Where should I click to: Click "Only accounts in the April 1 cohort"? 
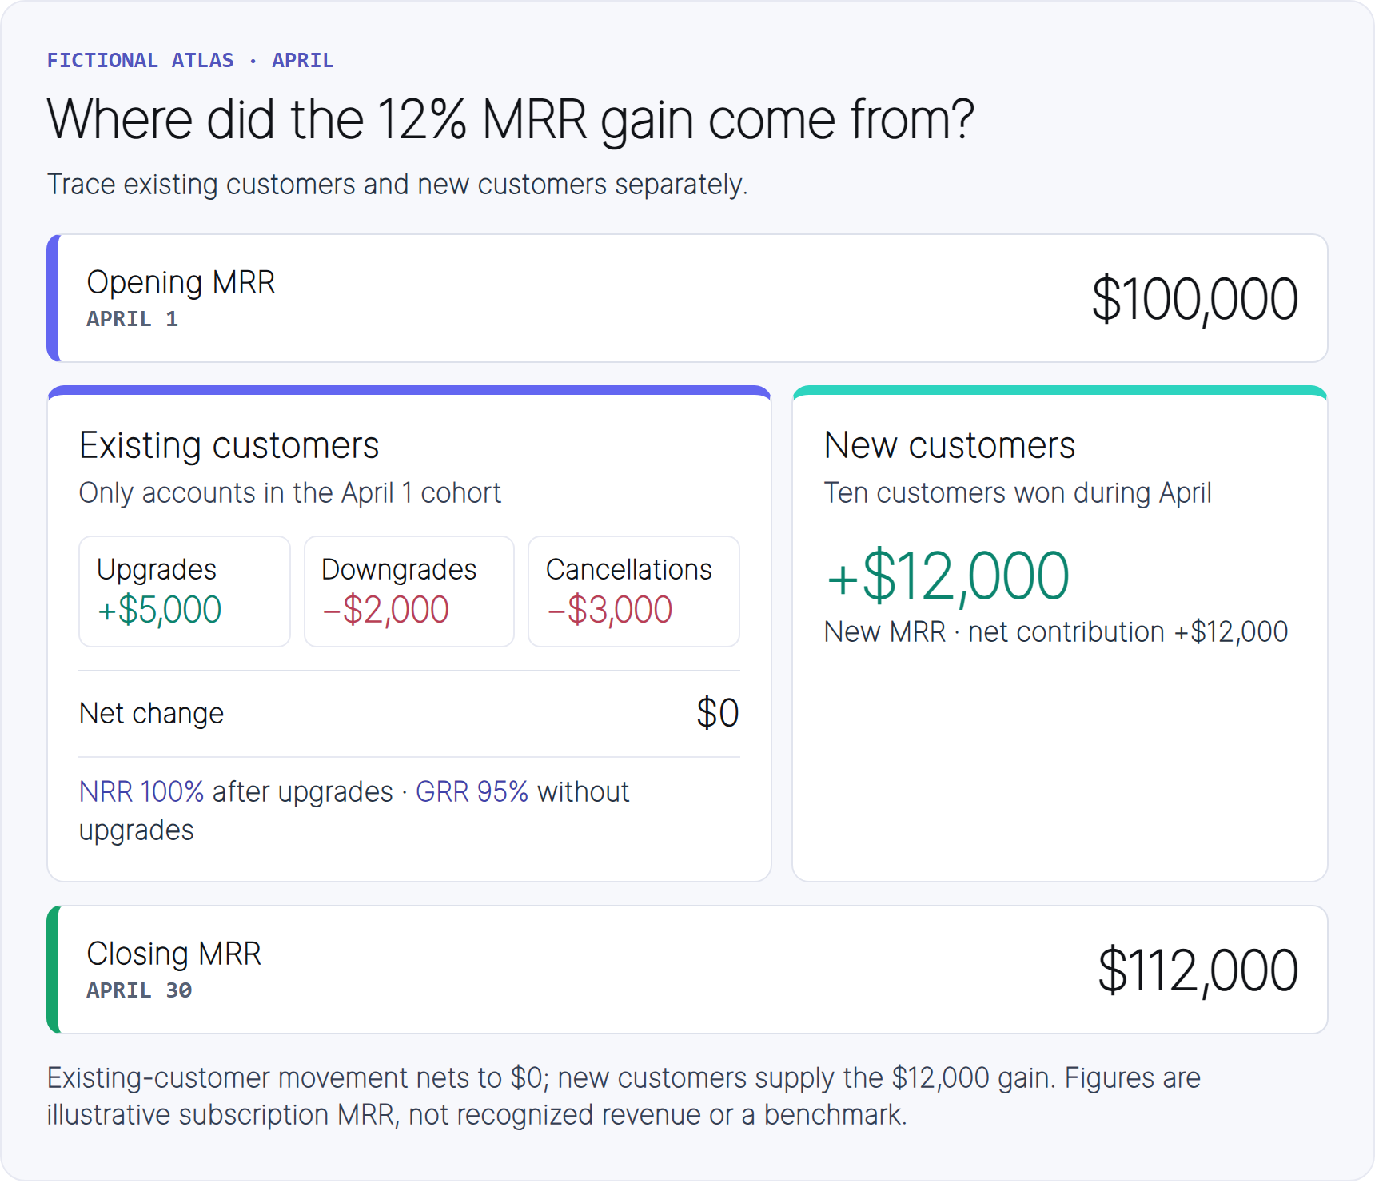(x=289, y=493)
